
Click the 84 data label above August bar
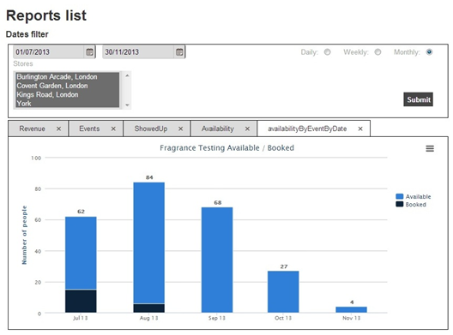(x=149, y=177)
